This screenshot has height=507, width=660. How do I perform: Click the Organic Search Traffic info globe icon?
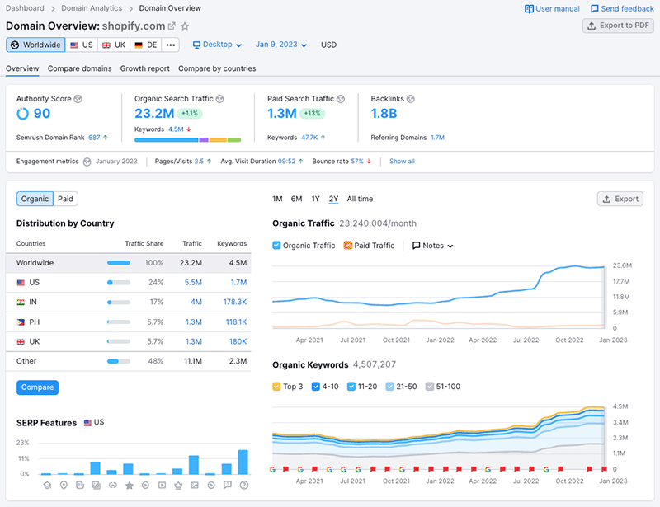click(x=219, y=99)
